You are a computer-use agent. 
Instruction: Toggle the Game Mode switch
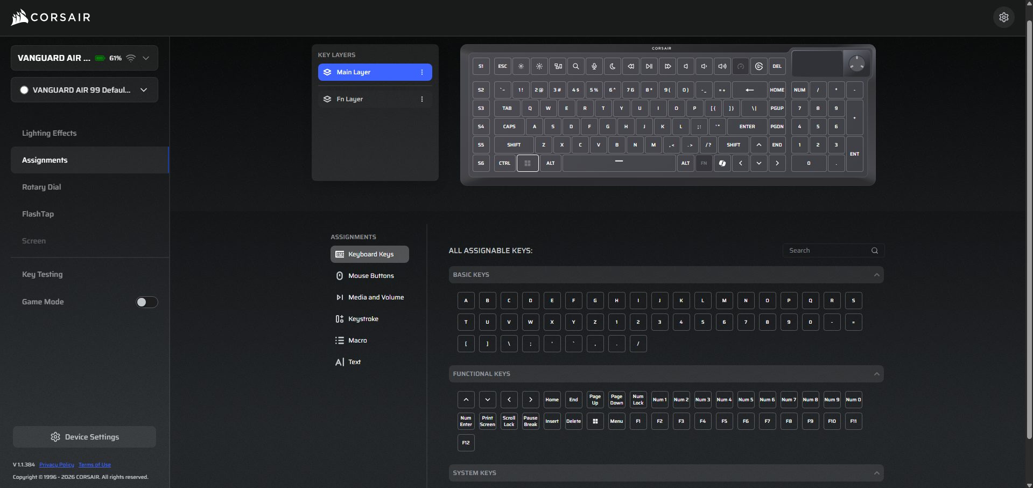coord(146,302)
